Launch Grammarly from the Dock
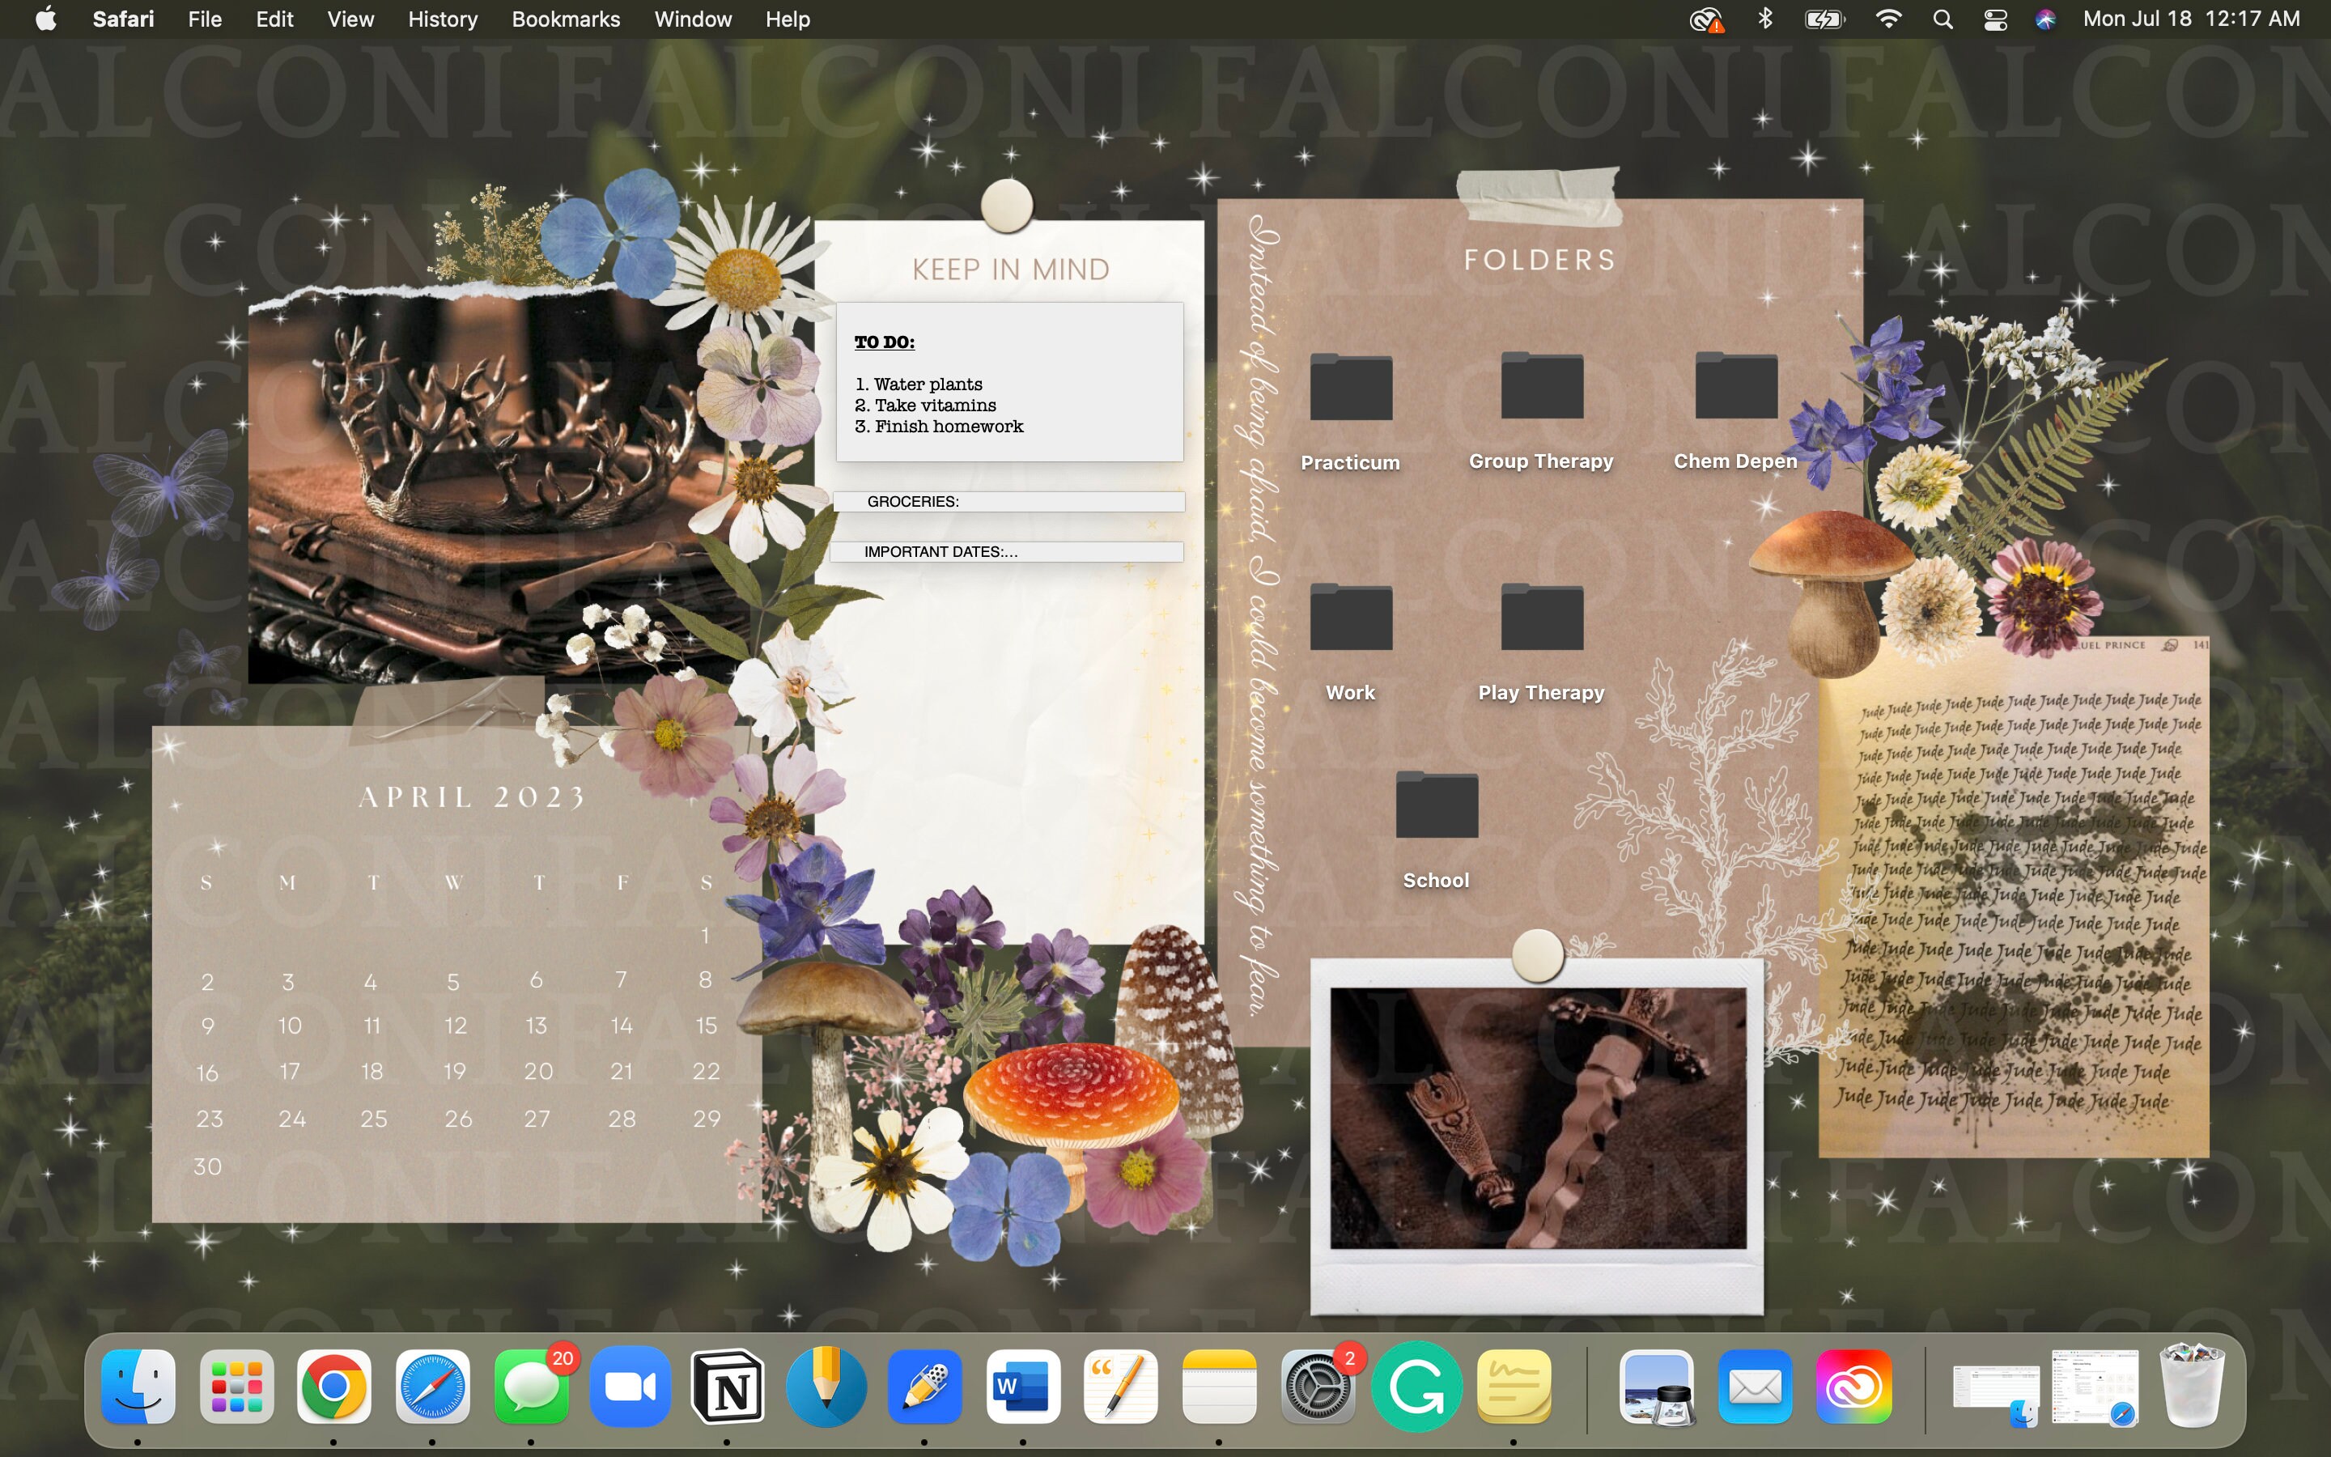This screenshot has width=2331, height=1457. [1416, 1386]
